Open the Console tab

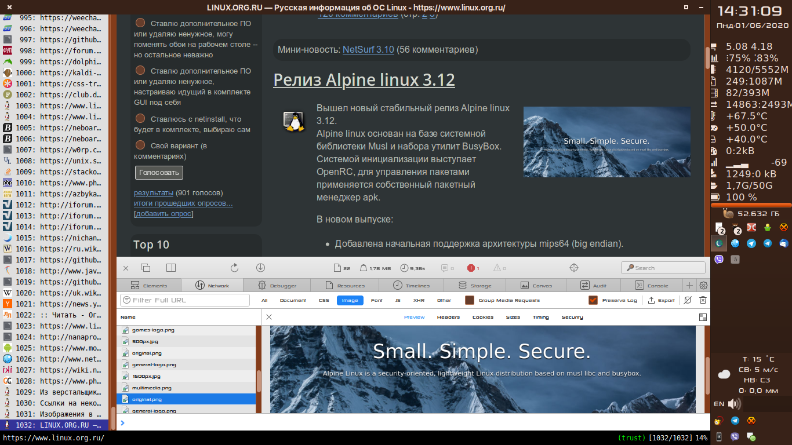pyautogui.click(x=652, y=285)
